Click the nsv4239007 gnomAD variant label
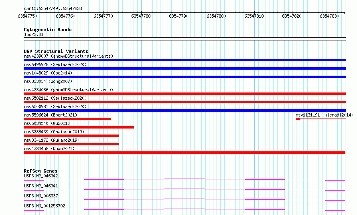Image resolution: width=357 pixels, height=215 pixels. [x=69, y=56]
